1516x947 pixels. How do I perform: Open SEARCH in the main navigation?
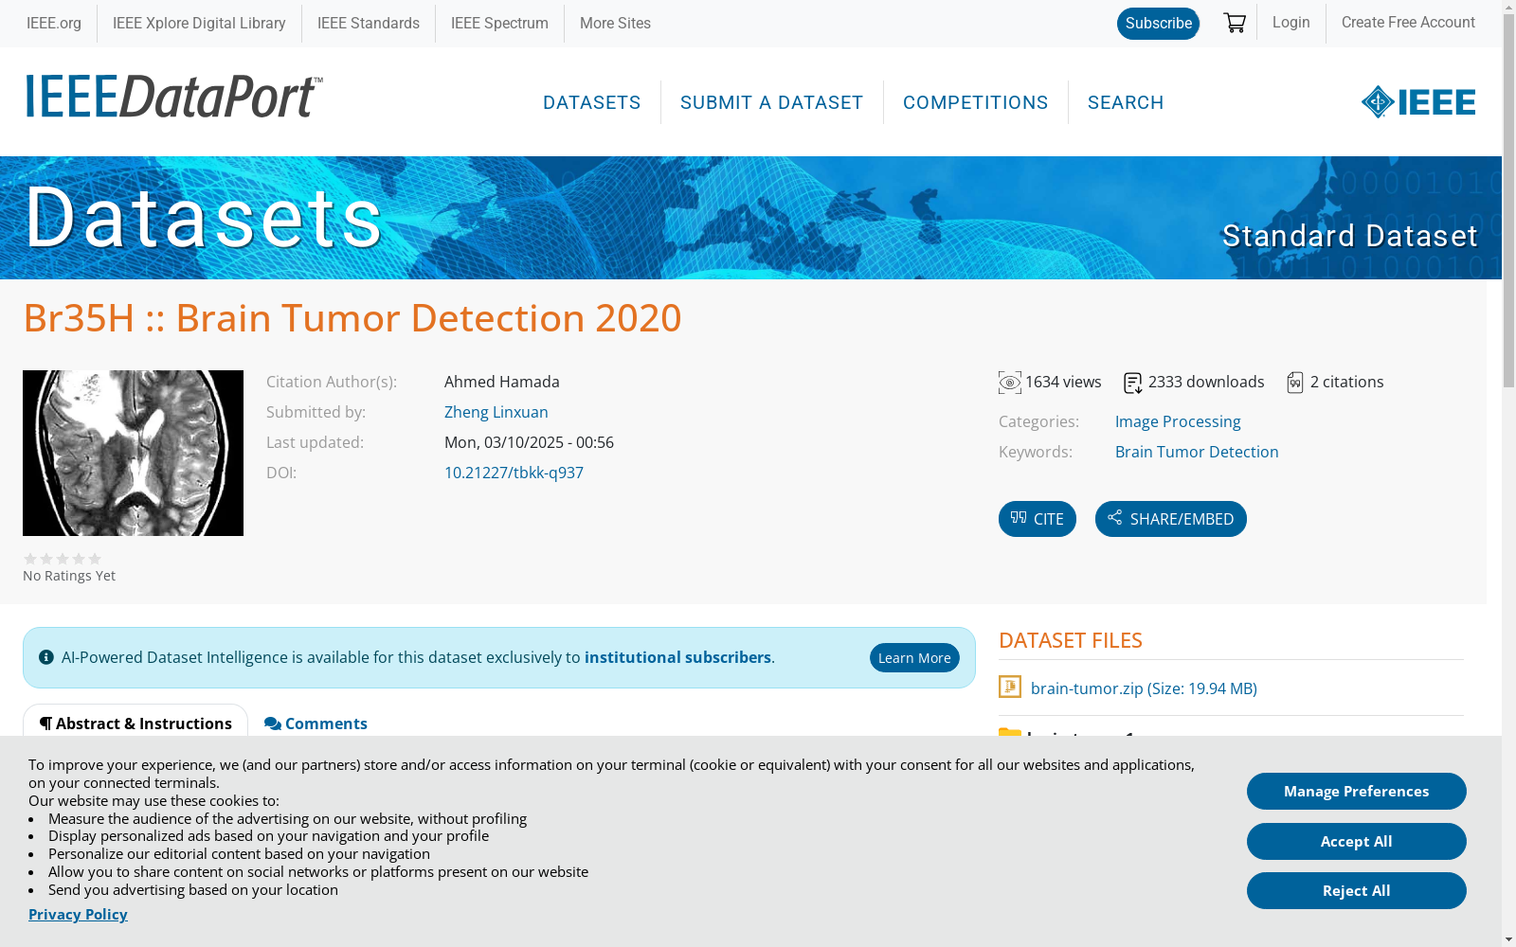pyautogui.click(x=1126, y=102)
